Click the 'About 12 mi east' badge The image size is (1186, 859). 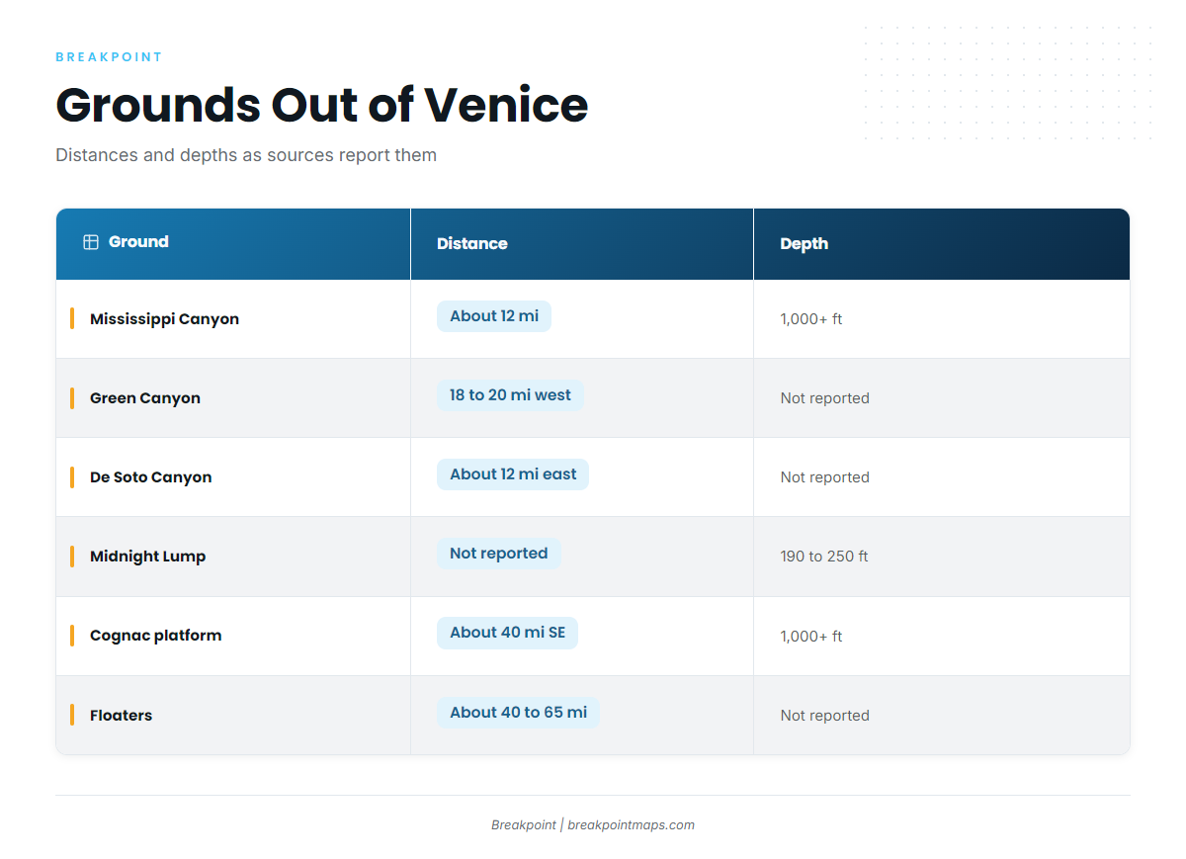(513, 474)
